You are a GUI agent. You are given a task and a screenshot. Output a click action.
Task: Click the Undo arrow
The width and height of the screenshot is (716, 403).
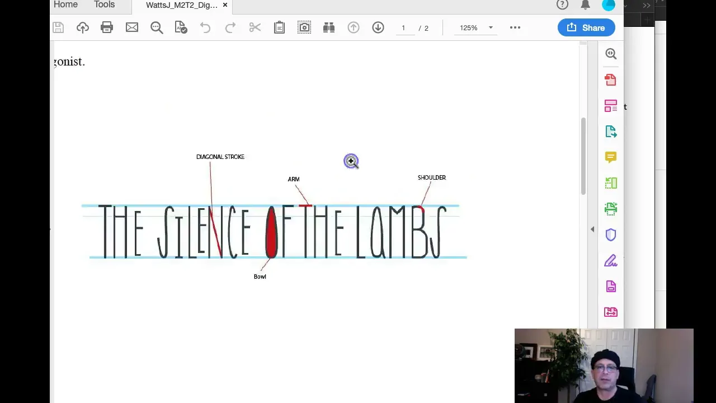click(205, 27)
